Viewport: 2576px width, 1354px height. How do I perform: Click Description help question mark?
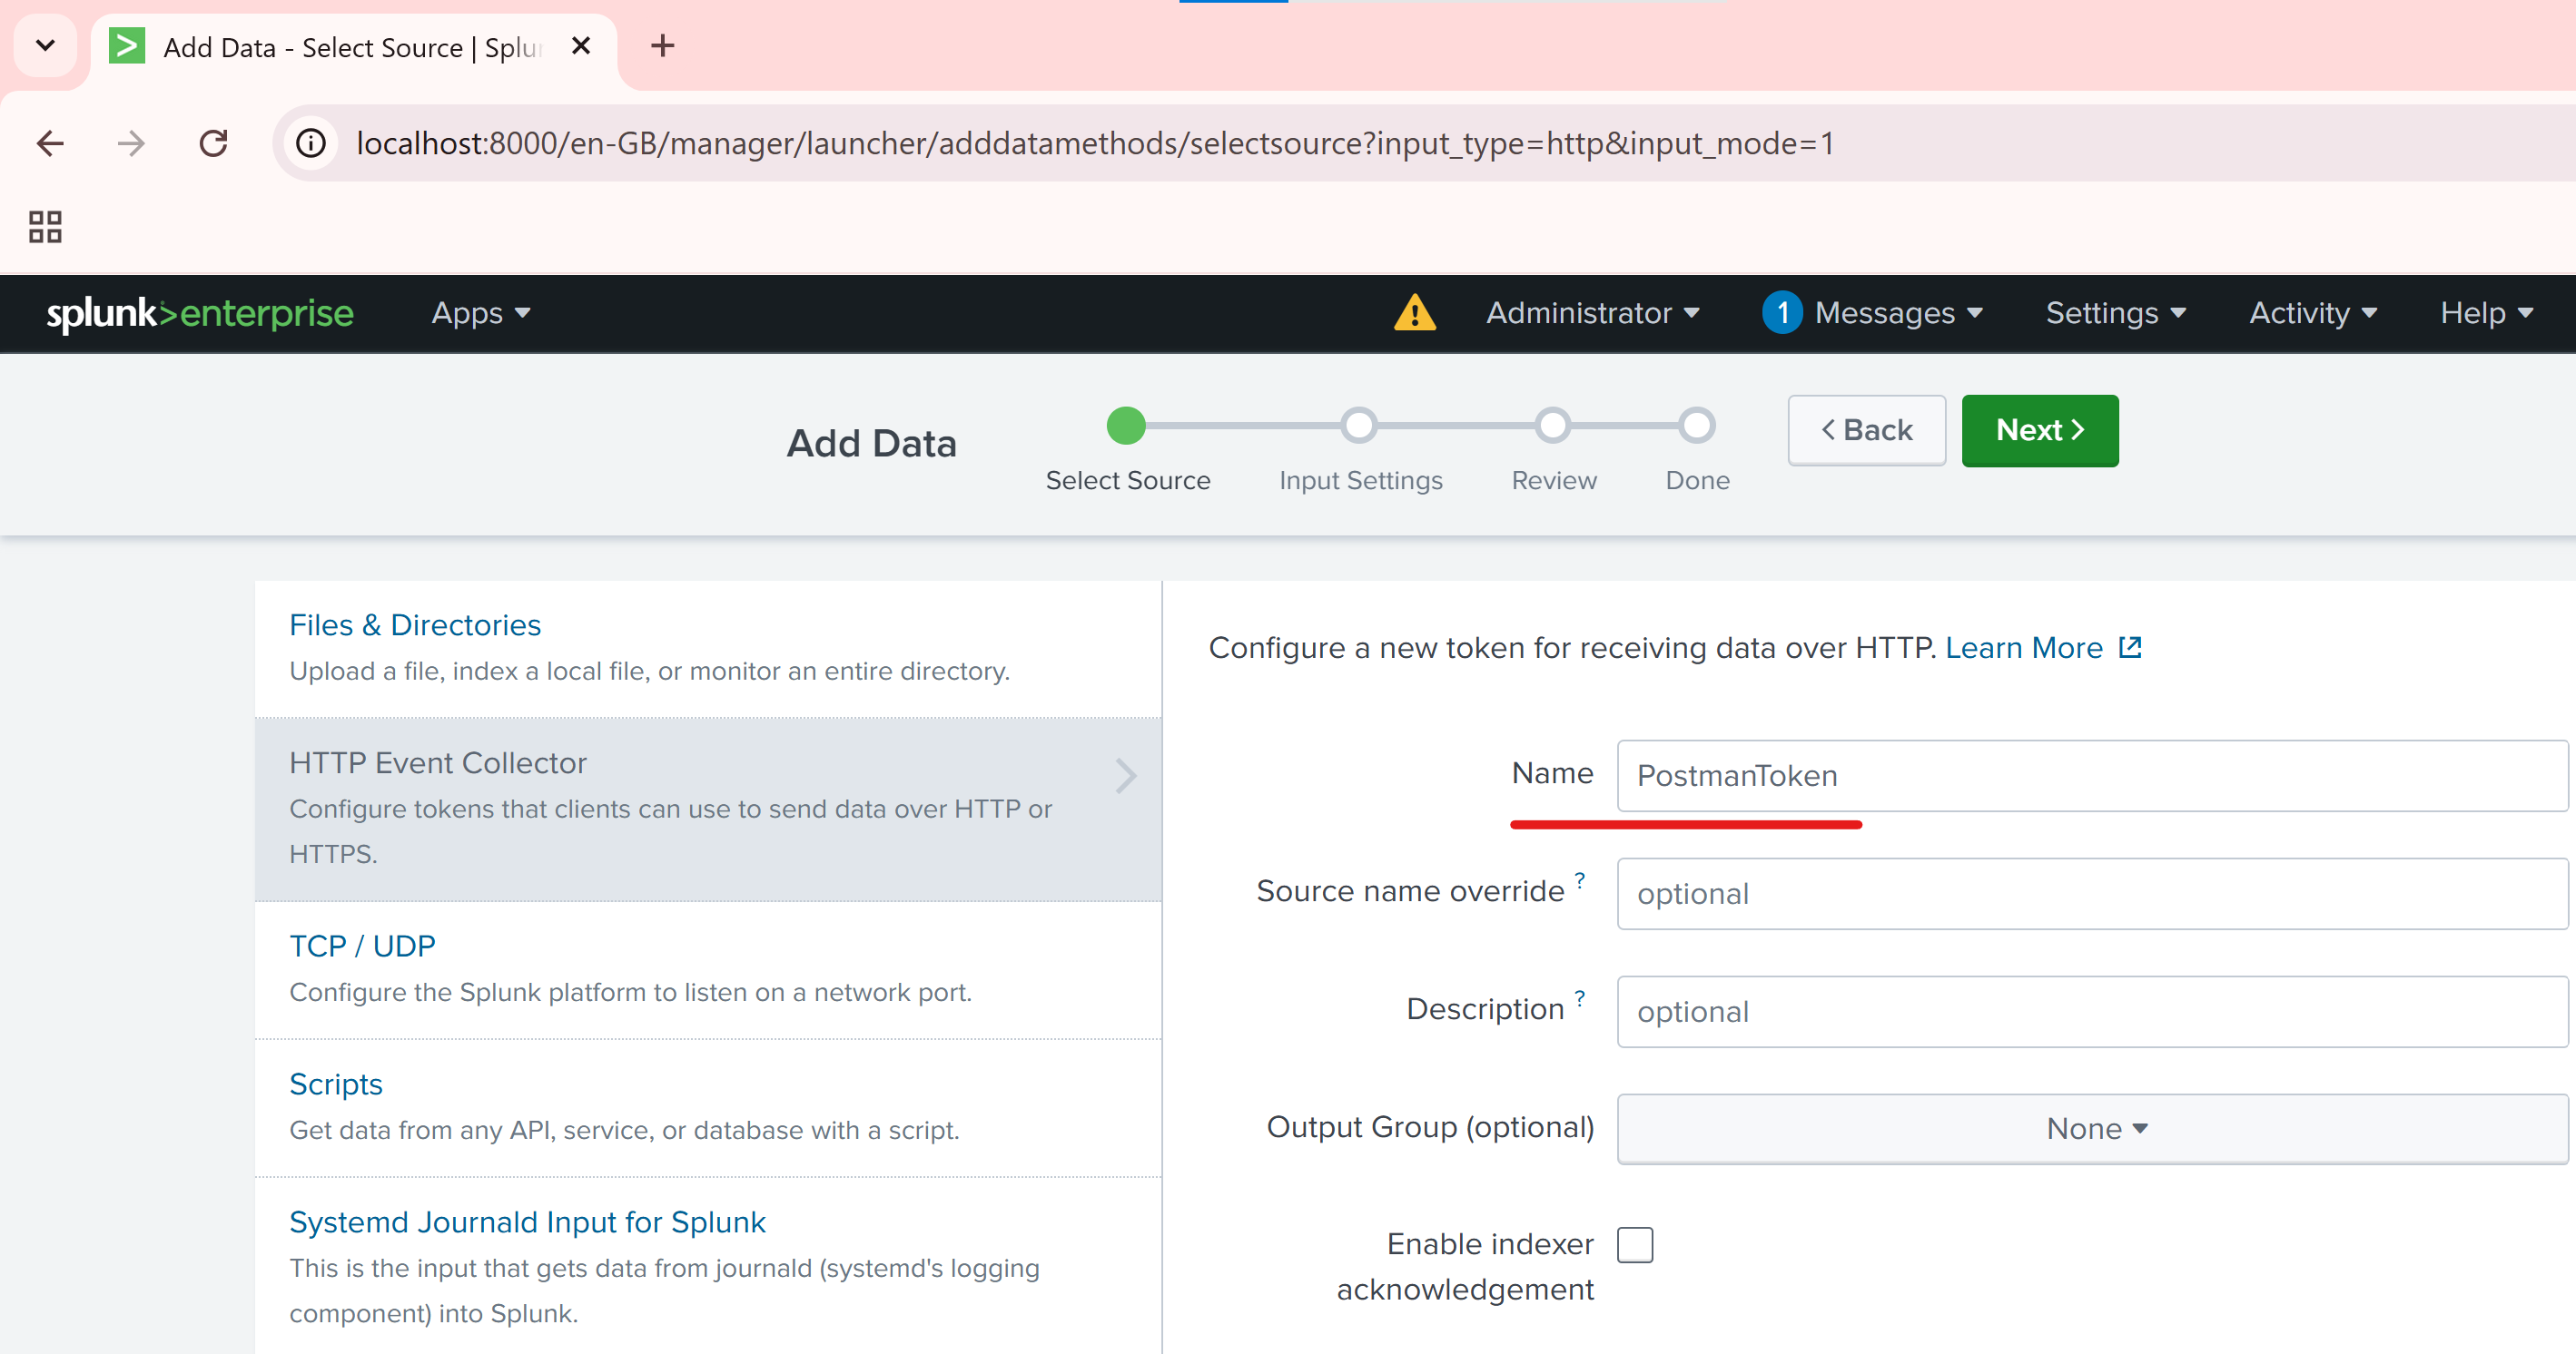click(x=1580, y=998)
